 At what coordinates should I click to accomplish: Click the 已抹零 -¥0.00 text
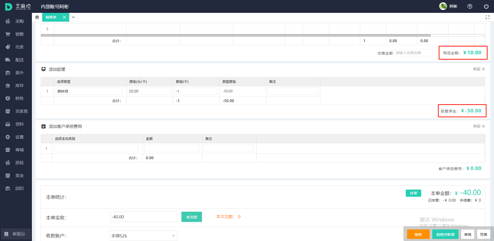[x=442, y=200]
